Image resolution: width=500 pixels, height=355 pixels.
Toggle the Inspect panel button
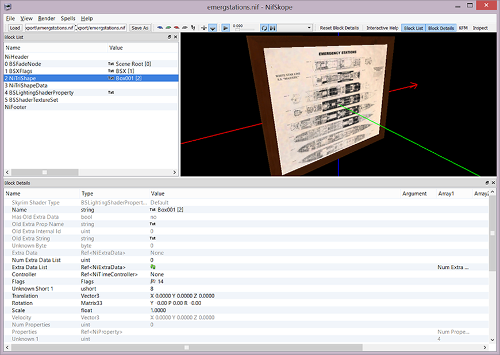[x=480, y=28]
